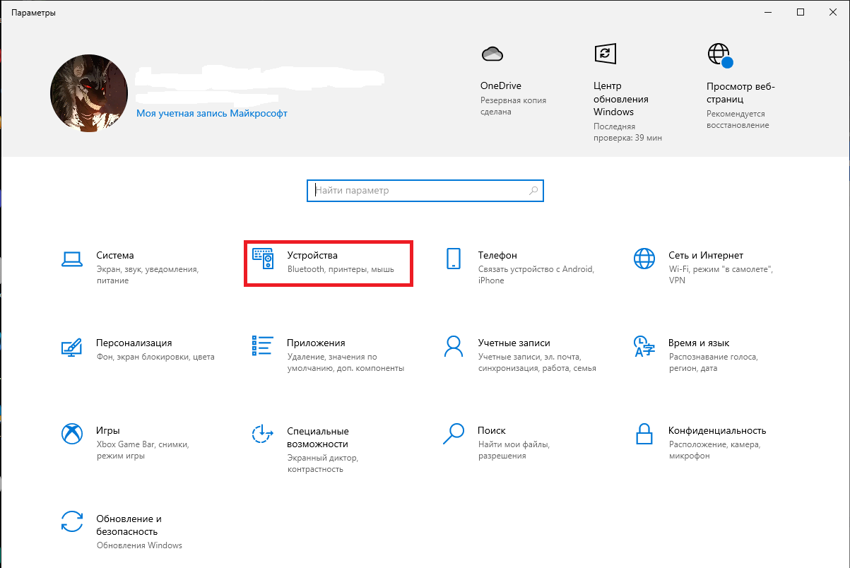The height and width of the screenshot is (568, 850).
Task: Go to Конфиденциальность title
Action: click(717, 430)
